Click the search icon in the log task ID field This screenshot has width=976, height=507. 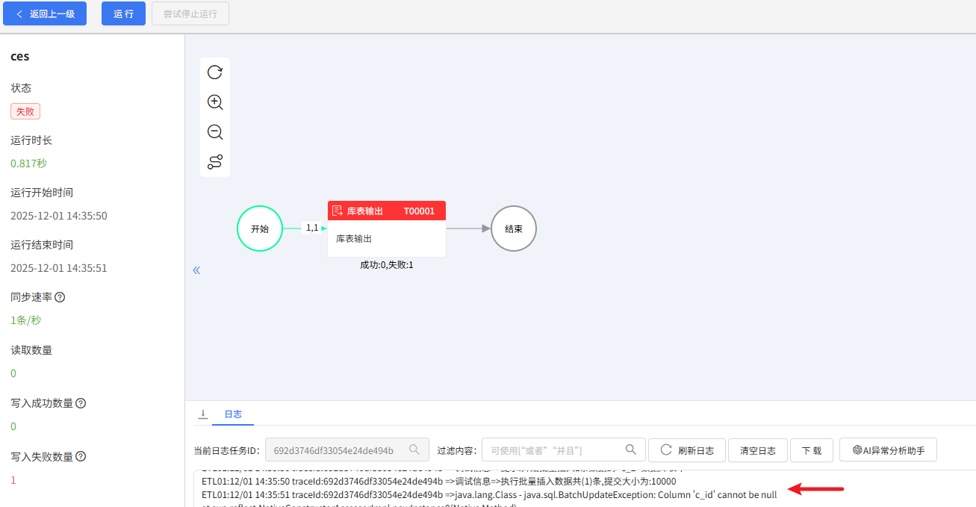tap(414, 450)
